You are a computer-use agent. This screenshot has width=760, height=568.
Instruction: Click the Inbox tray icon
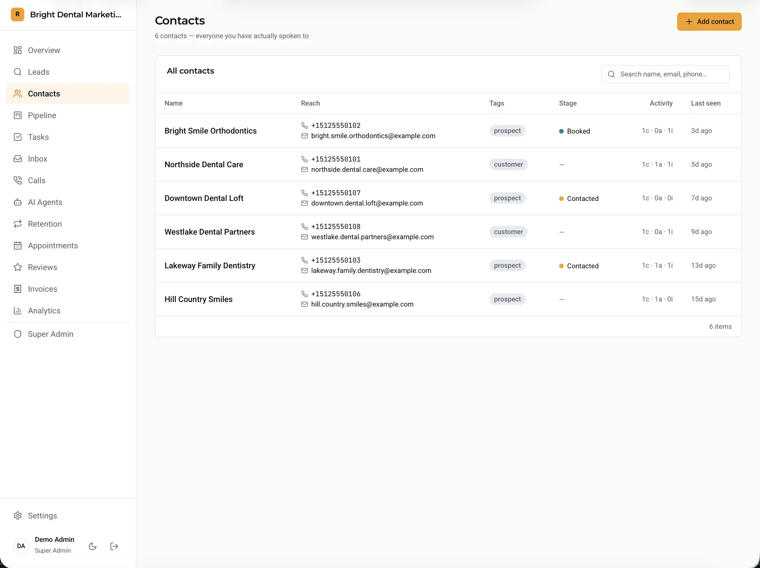(x=17, y=159)
